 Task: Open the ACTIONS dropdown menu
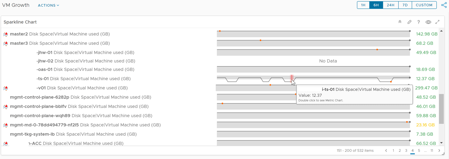point(48,5)
